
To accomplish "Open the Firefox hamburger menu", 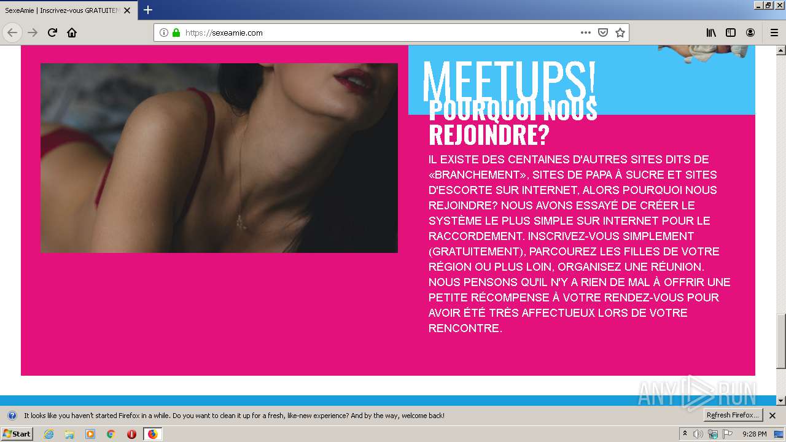I will click(x=774, y=33).
